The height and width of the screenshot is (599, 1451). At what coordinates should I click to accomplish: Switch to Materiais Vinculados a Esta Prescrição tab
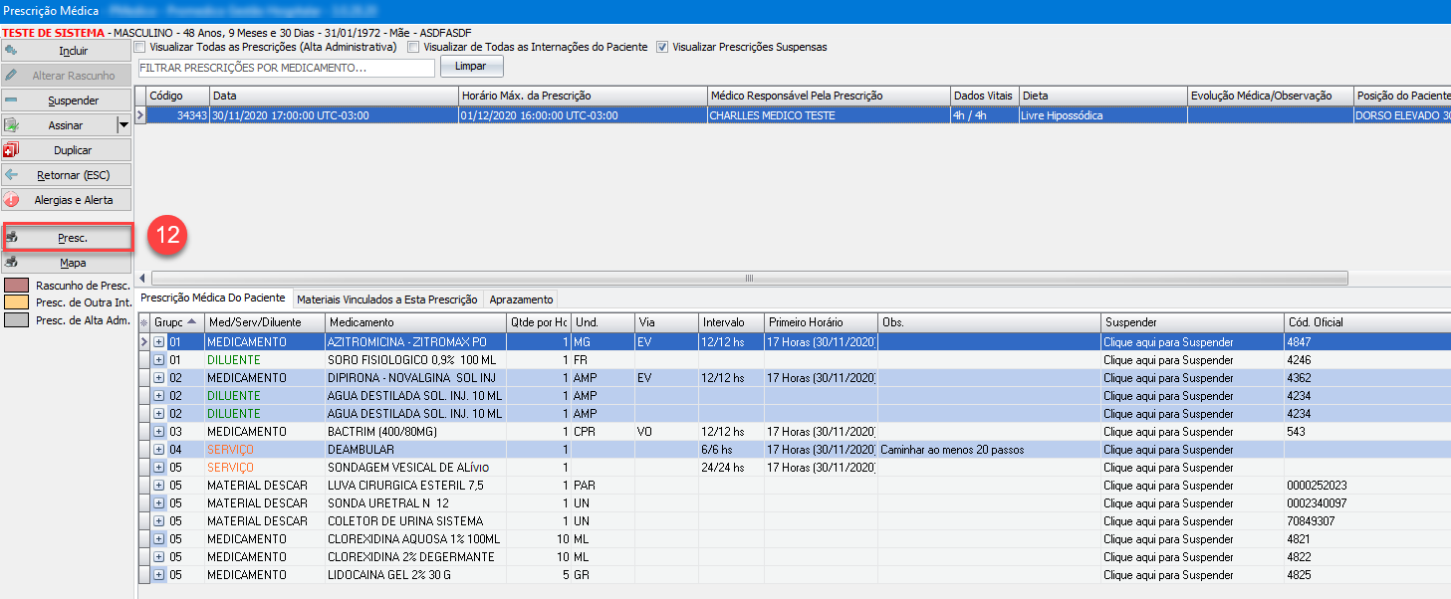(x=387, y=299)
